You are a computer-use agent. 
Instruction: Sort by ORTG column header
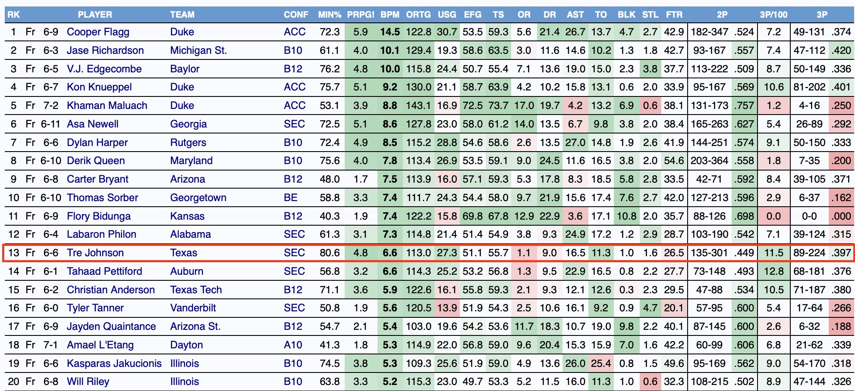418,15
